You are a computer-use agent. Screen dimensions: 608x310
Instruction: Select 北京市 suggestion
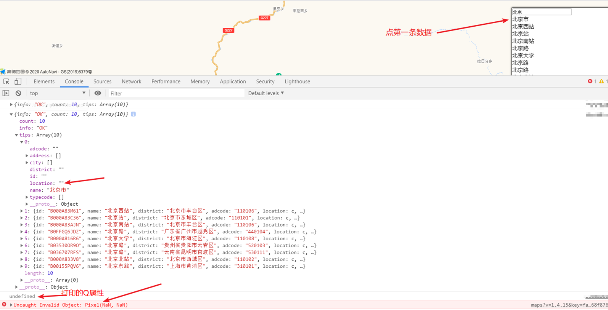pos(520,19)
